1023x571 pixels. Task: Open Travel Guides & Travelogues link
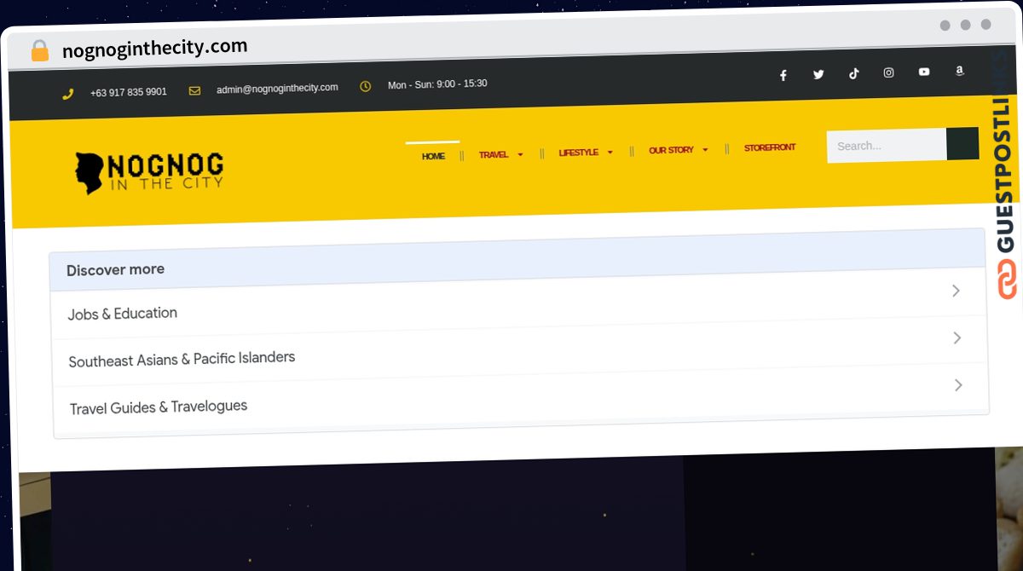point(159,407)
